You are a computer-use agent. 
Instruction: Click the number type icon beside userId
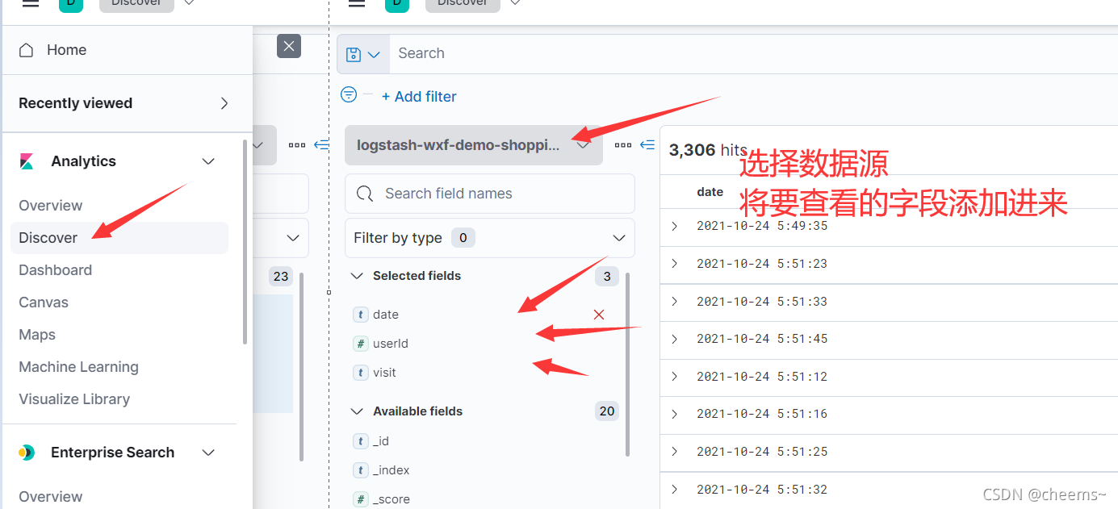361,344
